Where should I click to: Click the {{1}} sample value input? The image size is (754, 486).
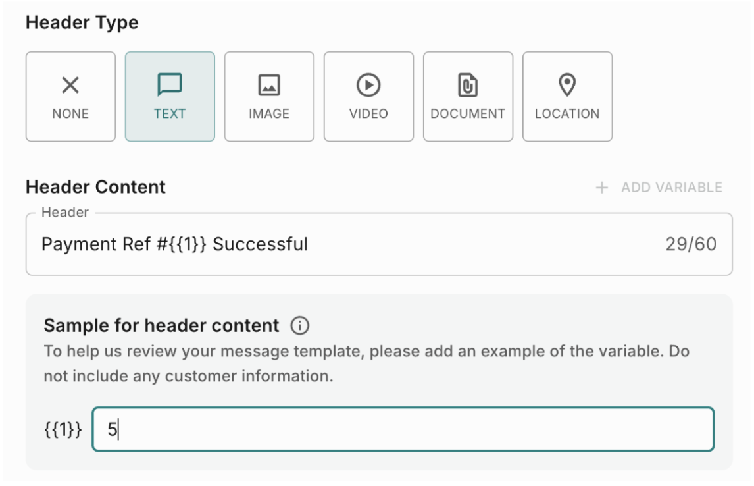pyautogui.click(x=403, y=429)
